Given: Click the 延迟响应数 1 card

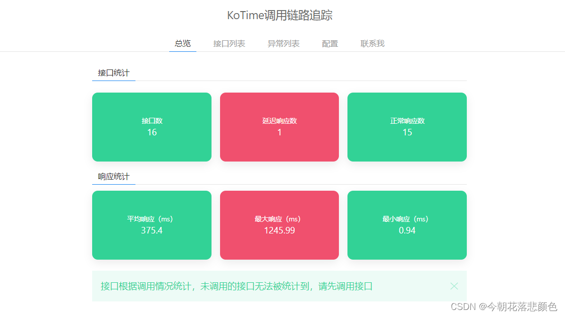Looking at the screenshot, I should pos(279,127).
